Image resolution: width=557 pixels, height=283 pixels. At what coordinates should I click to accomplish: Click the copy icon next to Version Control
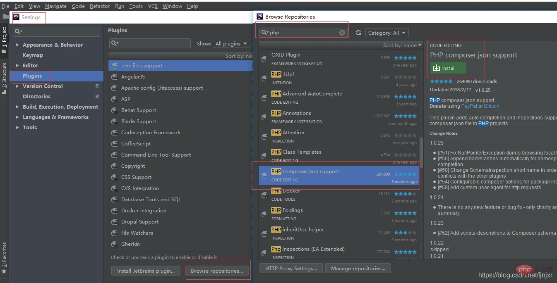97,86
